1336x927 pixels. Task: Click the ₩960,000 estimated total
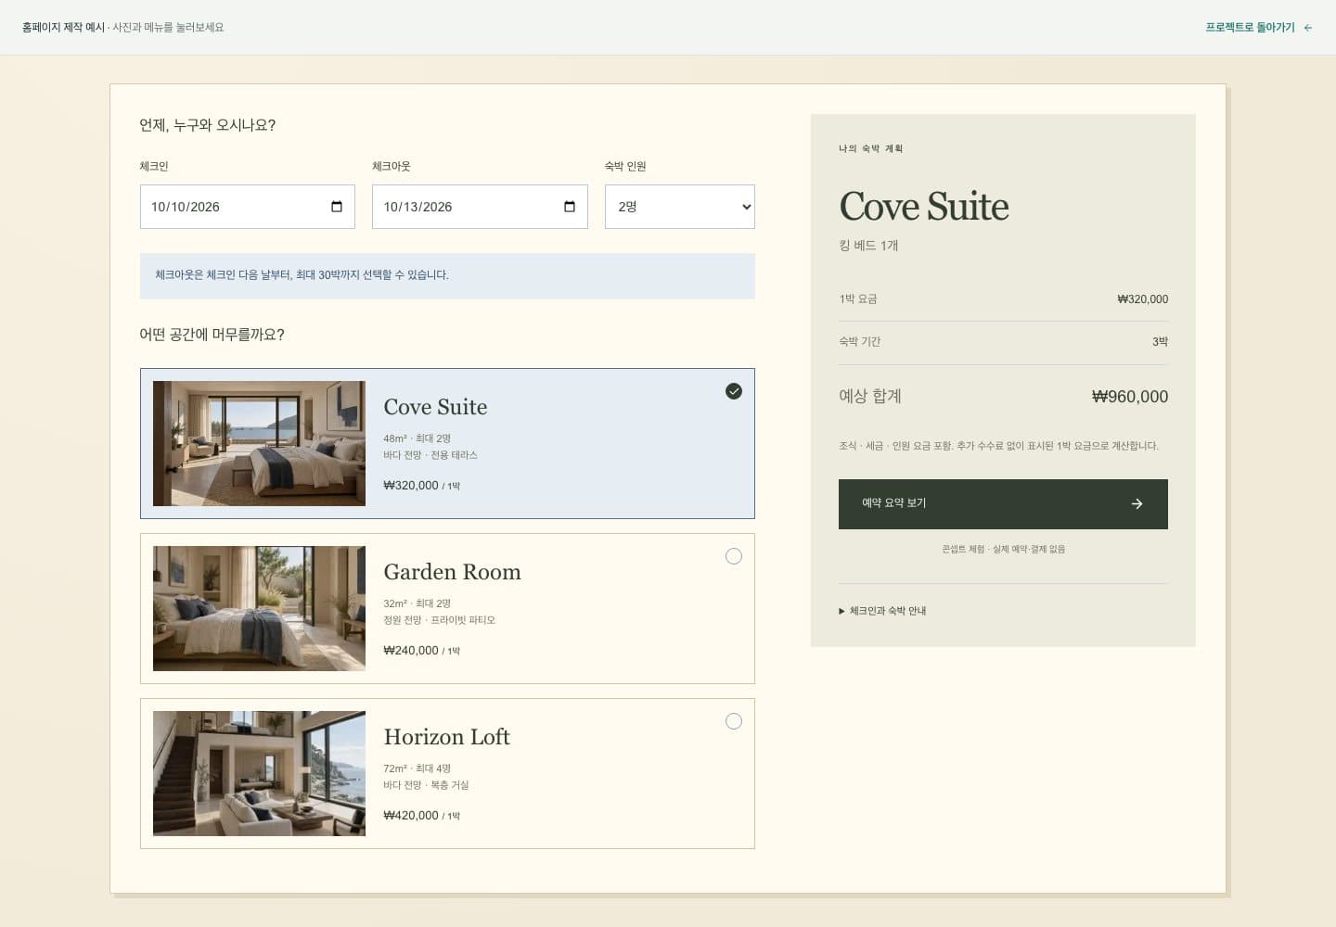coord(1130,397)
